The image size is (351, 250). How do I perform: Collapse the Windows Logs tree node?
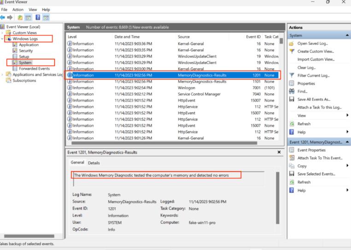[2, 39]
